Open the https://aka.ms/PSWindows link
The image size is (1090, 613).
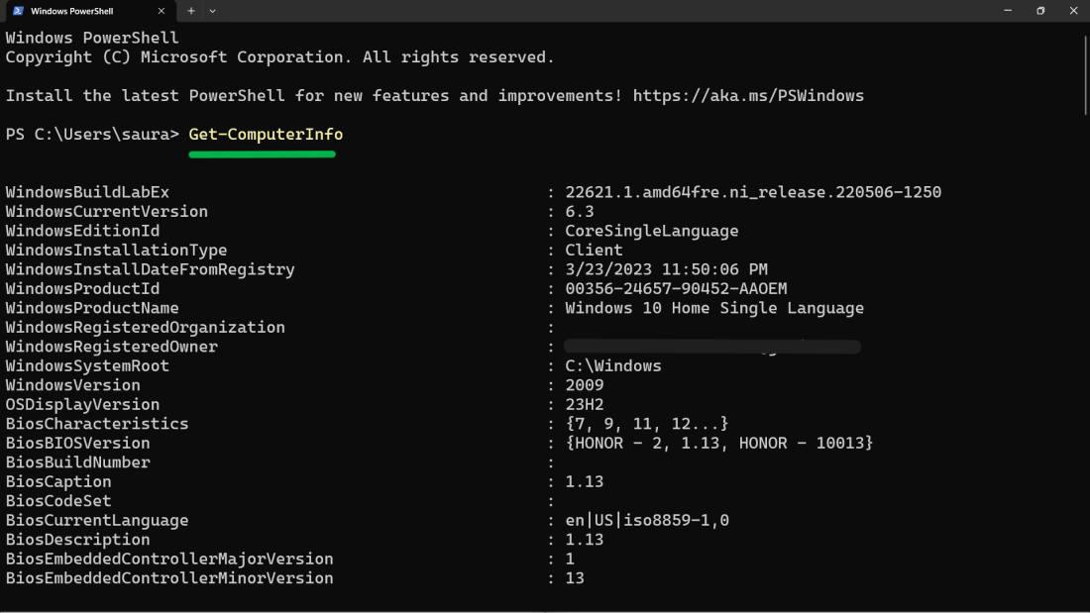(x=748, y=96)
